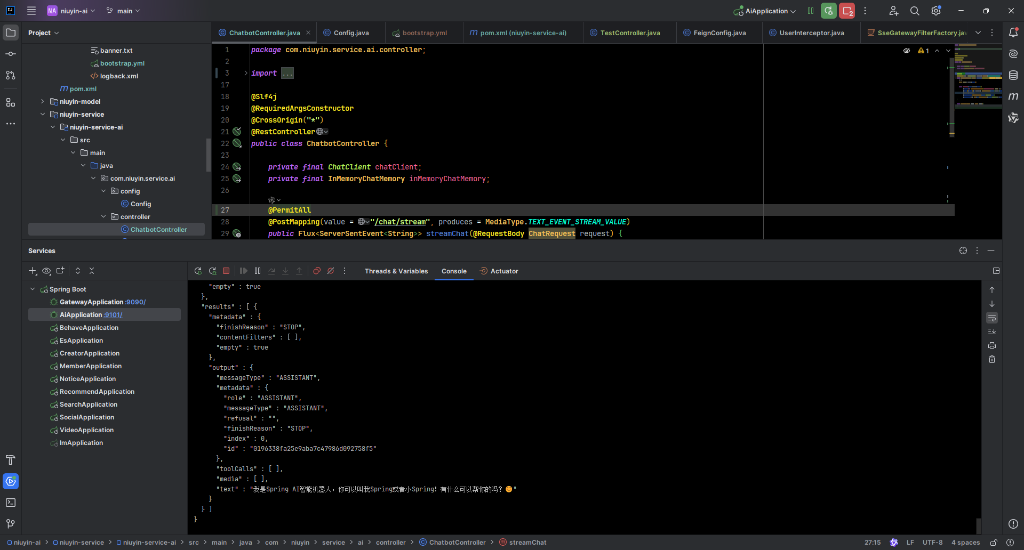
Task: Collapse the Spring Boot services group
Action: coord(33,289)
